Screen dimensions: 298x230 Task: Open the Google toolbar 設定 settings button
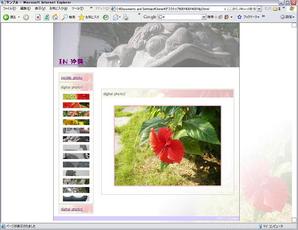click(287, 17)
